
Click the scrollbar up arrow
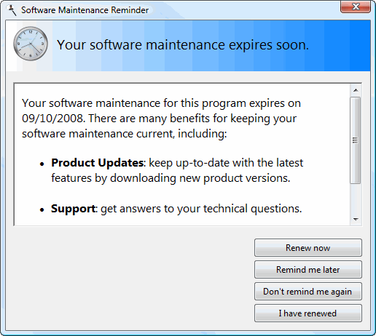pos(356,90)
